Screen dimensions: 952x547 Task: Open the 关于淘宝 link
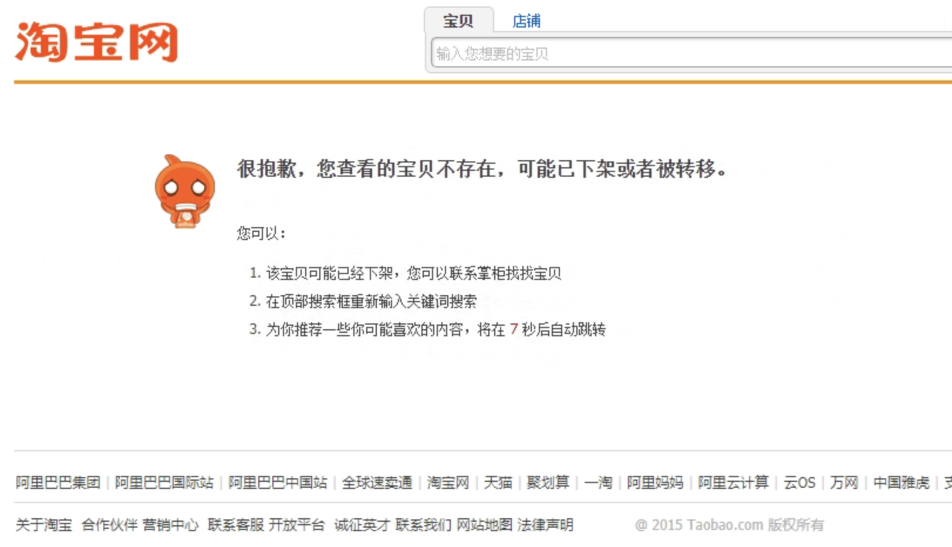coord(44,525)
